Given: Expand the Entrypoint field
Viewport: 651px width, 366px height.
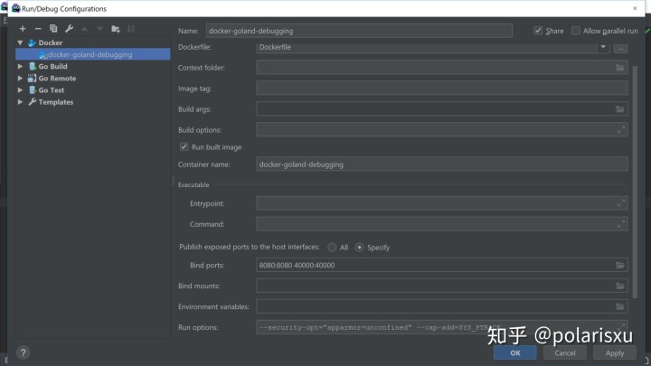Looking at the screenshot, I should point(620,203).
